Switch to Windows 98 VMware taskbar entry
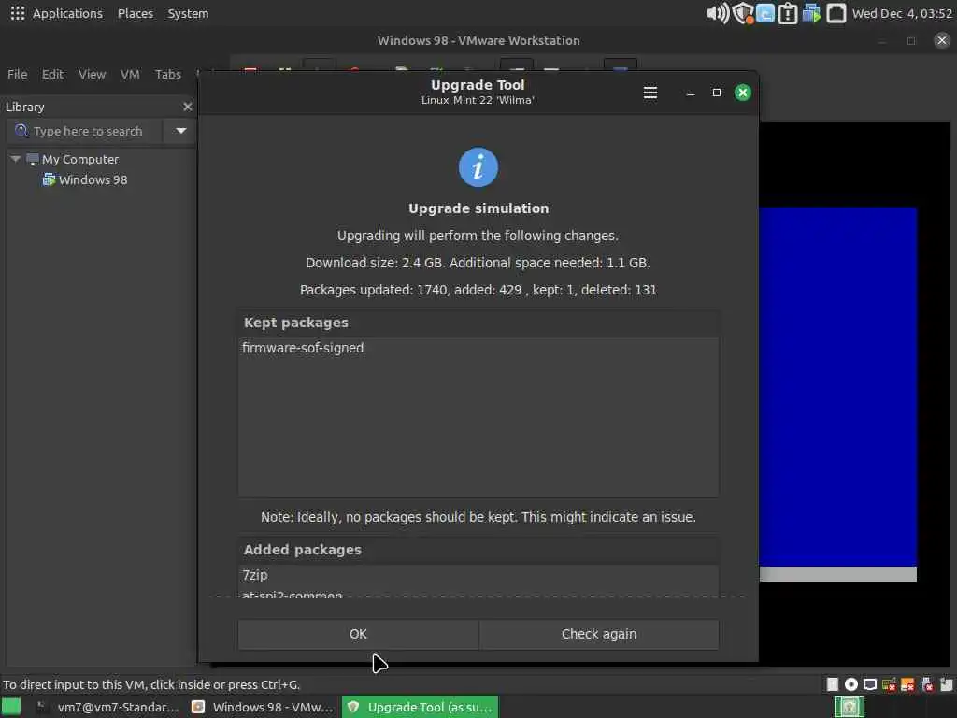This screenshot has height=718, width=957. click(263, 707)
